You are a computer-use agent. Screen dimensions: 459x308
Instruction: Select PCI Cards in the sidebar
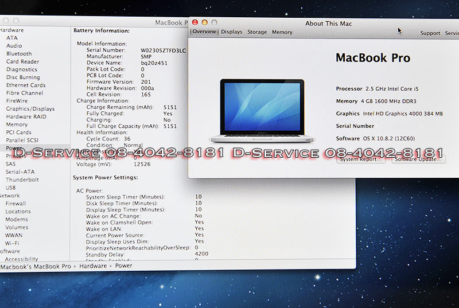(18, 132)
